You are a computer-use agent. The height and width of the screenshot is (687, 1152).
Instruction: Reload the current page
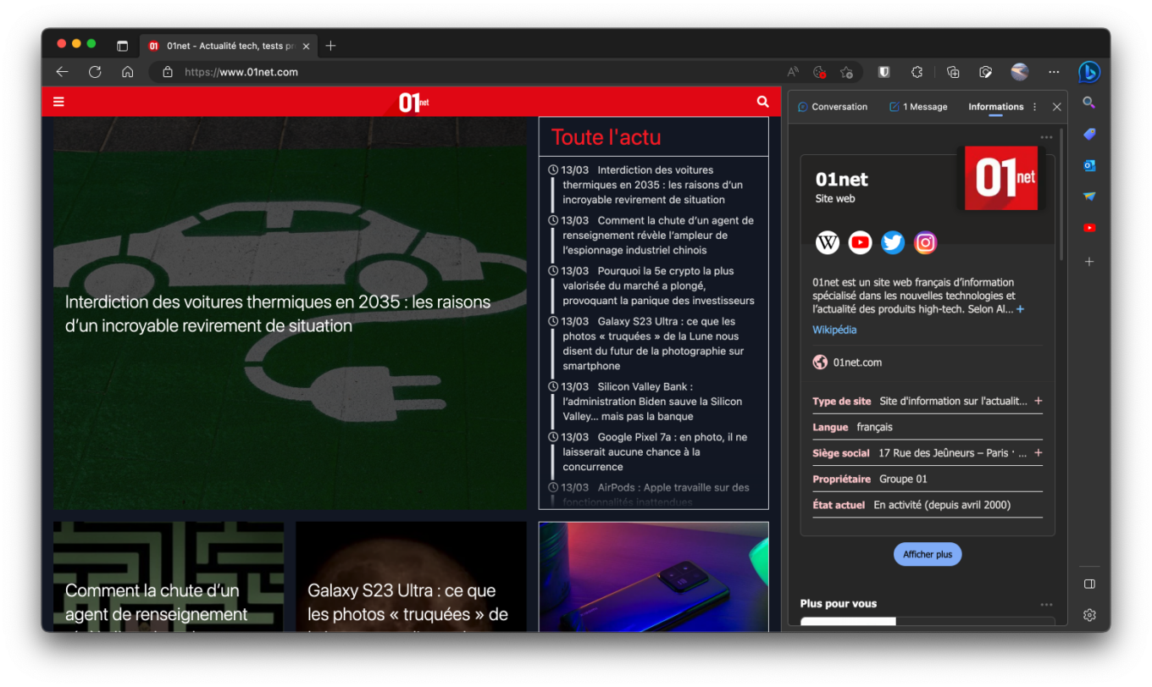95,72
